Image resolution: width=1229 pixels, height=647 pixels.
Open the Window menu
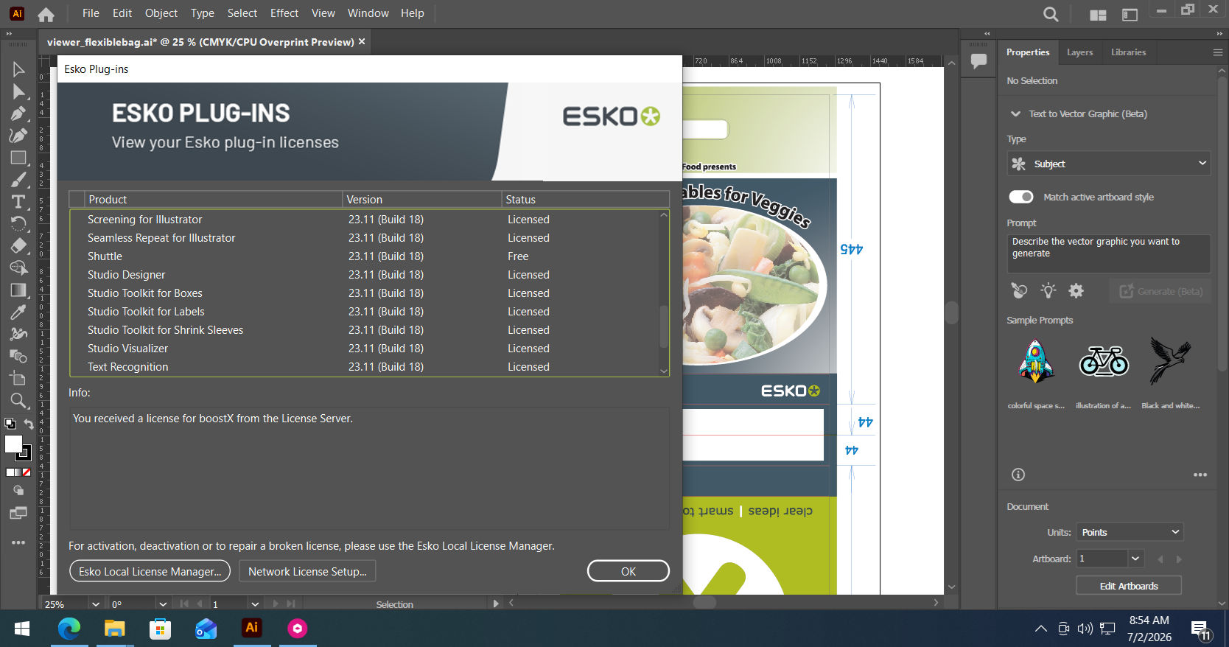(368, 13)
